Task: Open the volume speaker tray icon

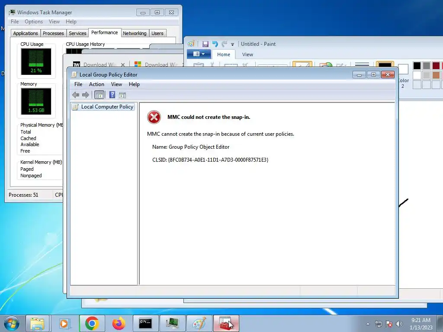Action: pyautogui.click(x=399, y=324)
